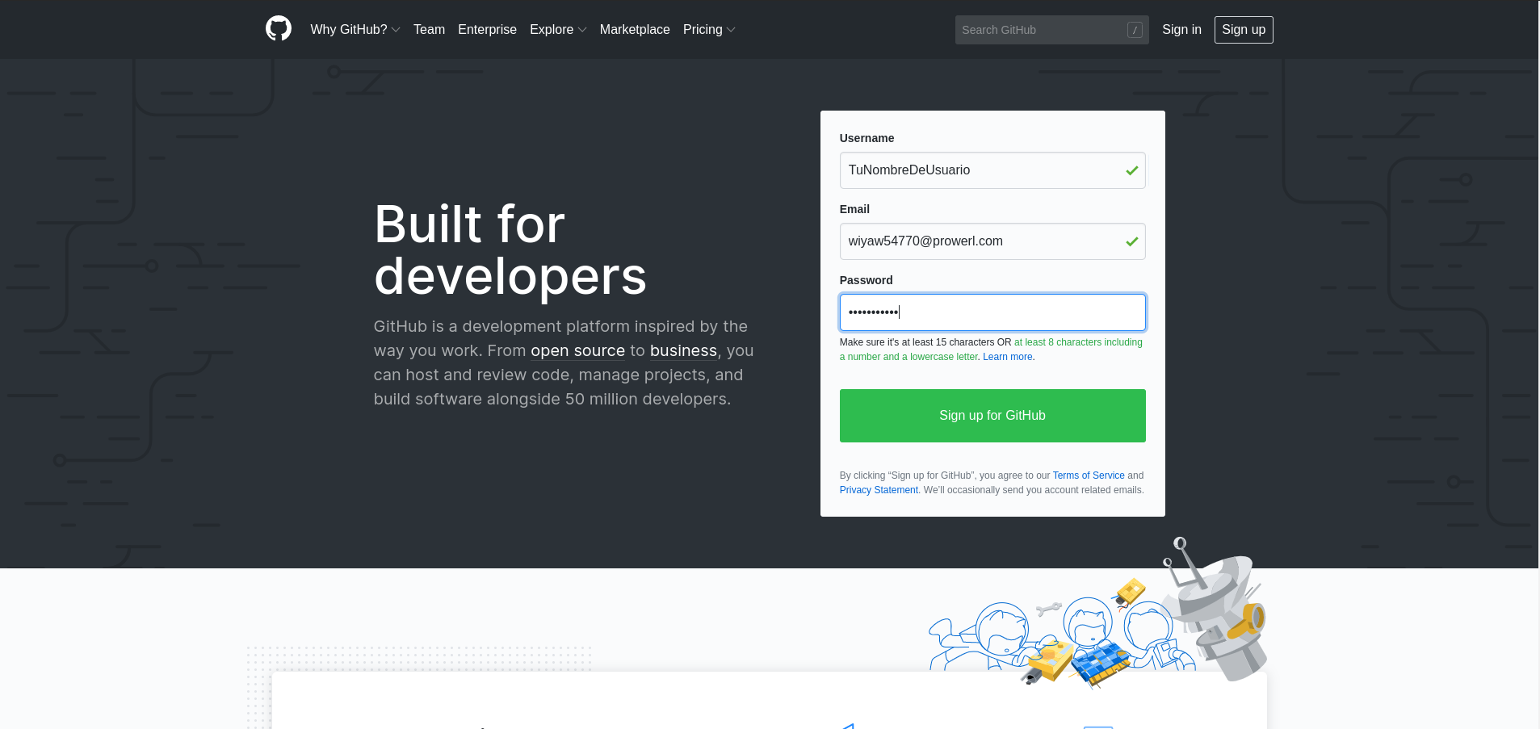Follow the open source link
Viewport: 1540px width, 729px height.
[x=577, y=350]
